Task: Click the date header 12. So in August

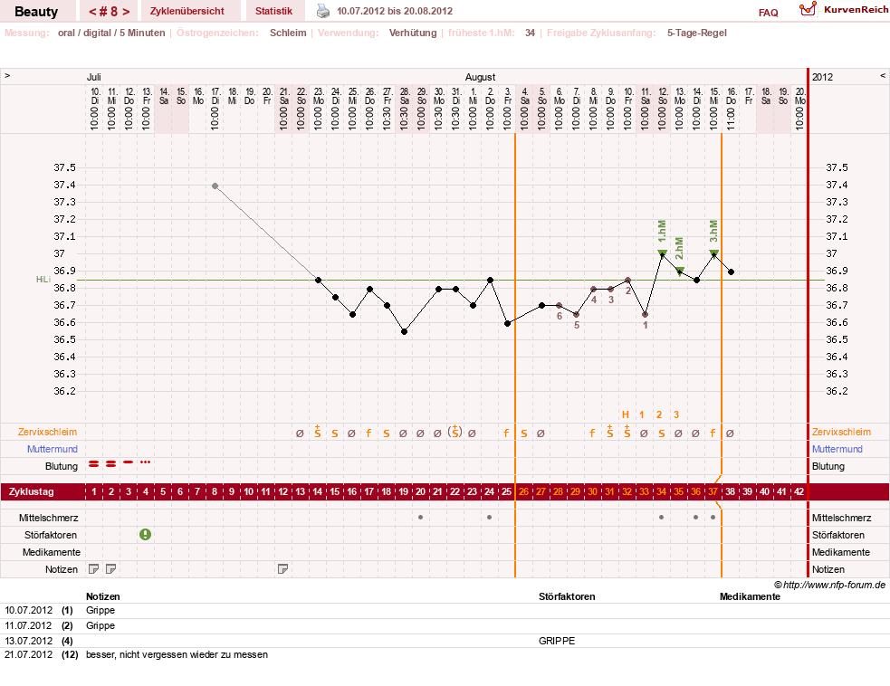Action: coord(662,109)
